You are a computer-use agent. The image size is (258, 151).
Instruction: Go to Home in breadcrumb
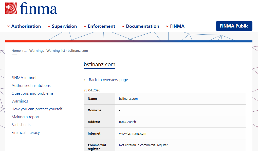16,51
